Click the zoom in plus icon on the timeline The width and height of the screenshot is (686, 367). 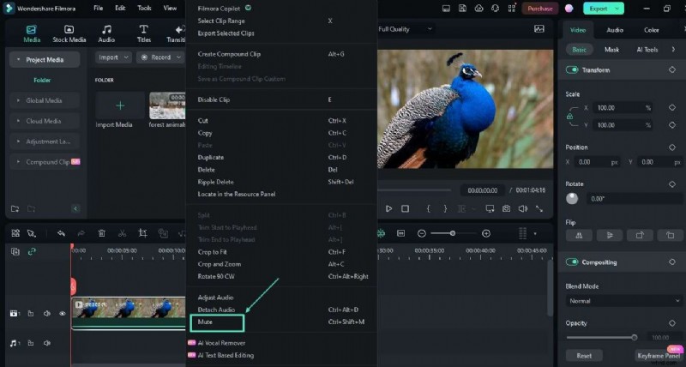point(486,233)
